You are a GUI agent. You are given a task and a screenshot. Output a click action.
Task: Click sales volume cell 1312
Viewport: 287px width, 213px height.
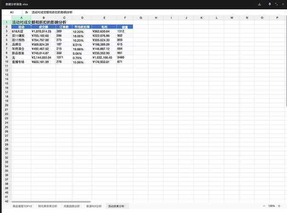click(x=125, y=32)
